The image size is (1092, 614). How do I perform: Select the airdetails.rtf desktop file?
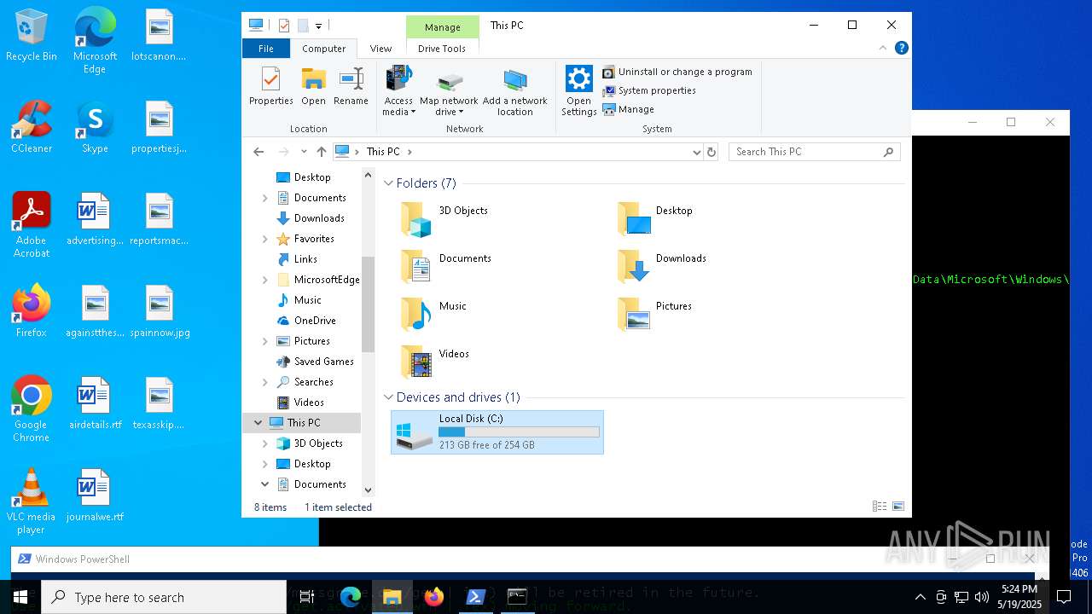pyautogui.click(x=95, y=403)
